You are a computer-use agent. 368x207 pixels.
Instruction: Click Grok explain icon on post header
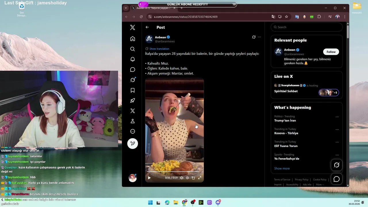click(x=254, y=37)
